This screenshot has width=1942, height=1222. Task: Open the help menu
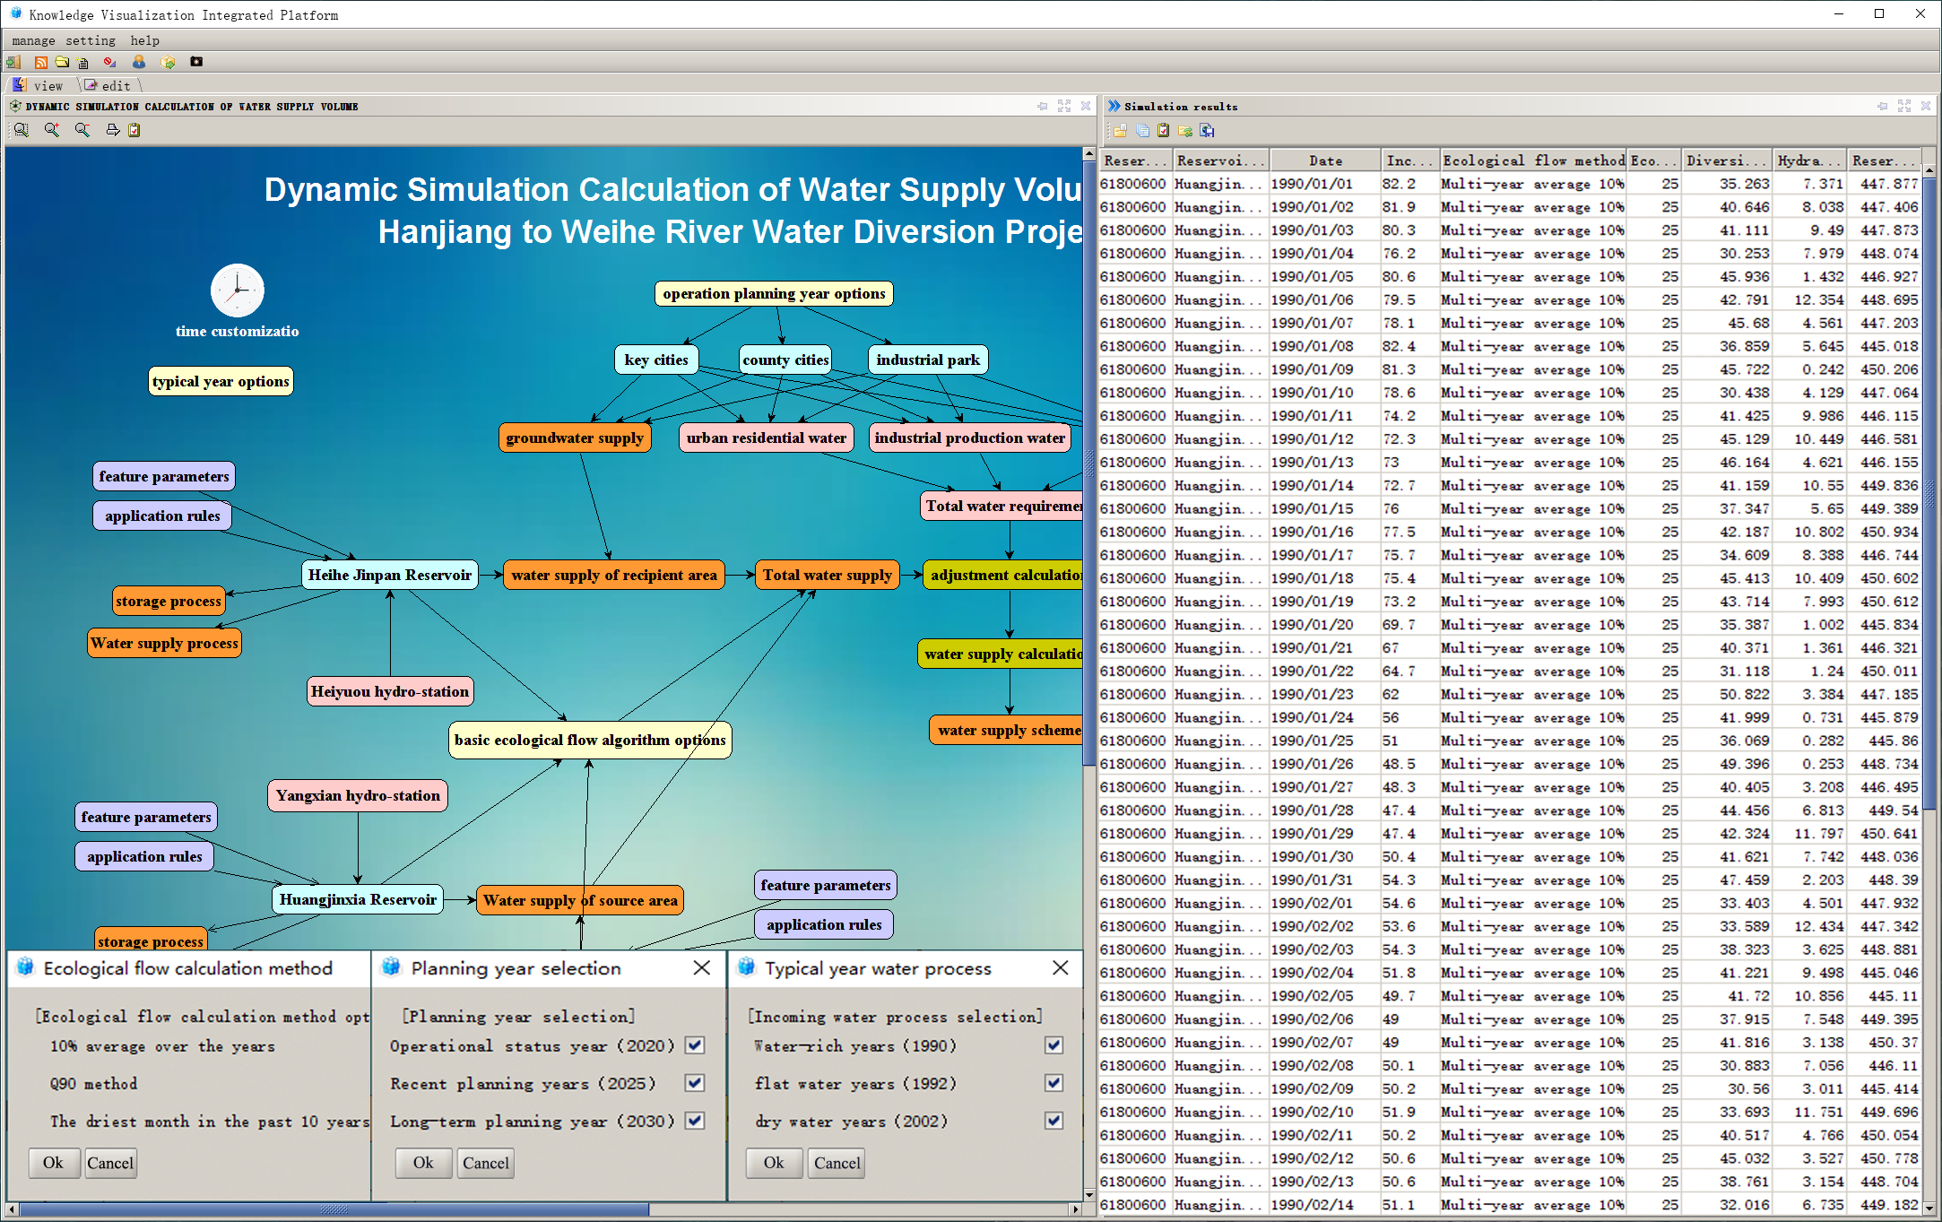click(x=145, y=40)
